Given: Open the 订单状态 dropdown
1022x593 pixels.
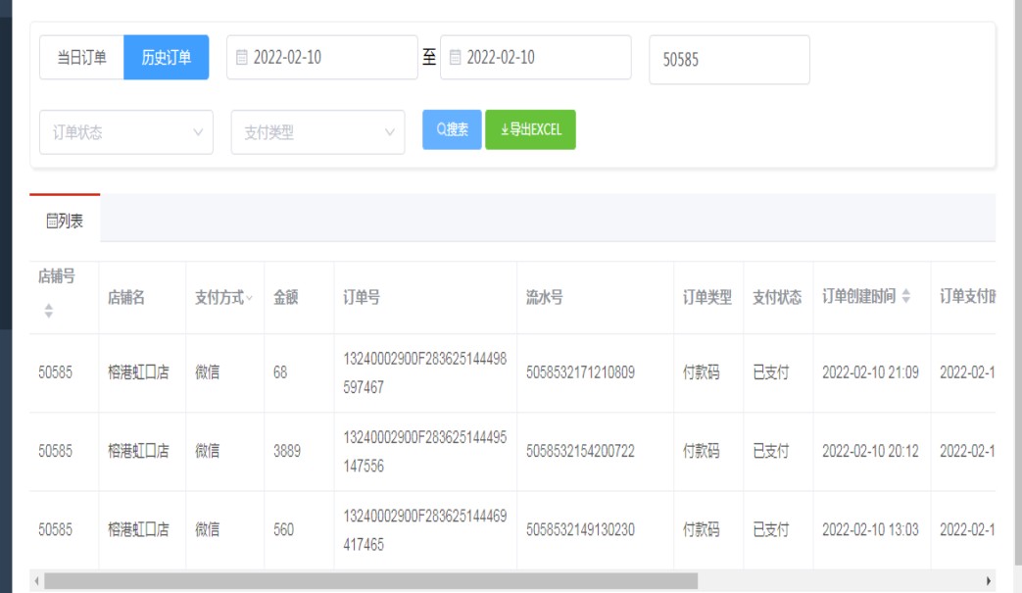Looking at the screenshot, I should click(126, 132).
